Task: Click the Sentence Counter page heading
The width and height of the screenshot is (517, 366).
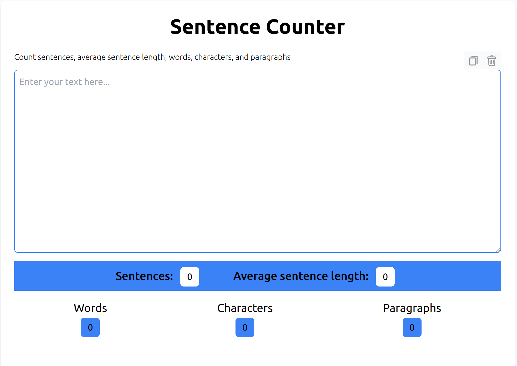Action: pos(257,27)
